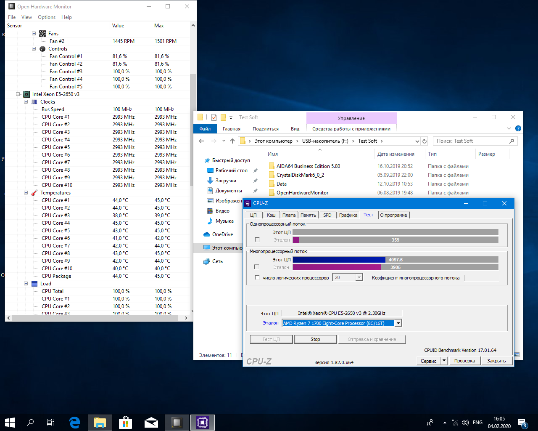Collapse the Intel Xeon E5-2650 v3 node
This screenshot has width=538, height=431.
point(18,94)
